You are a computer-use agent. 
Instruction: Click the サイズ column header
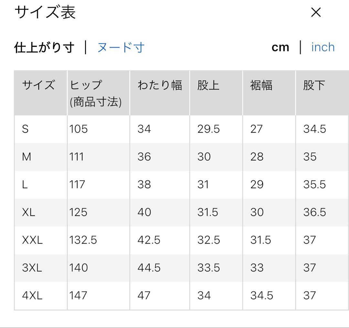[38, 85]
